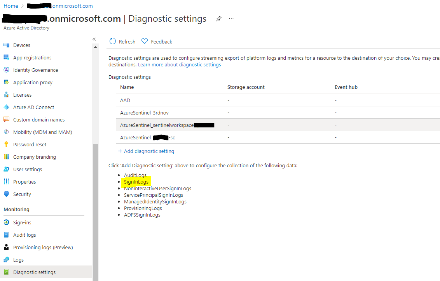The width and height of the screenshot is (440, 281).
Task: Select the AzureSentinel row ending in -sc
Action: (278, 137)
